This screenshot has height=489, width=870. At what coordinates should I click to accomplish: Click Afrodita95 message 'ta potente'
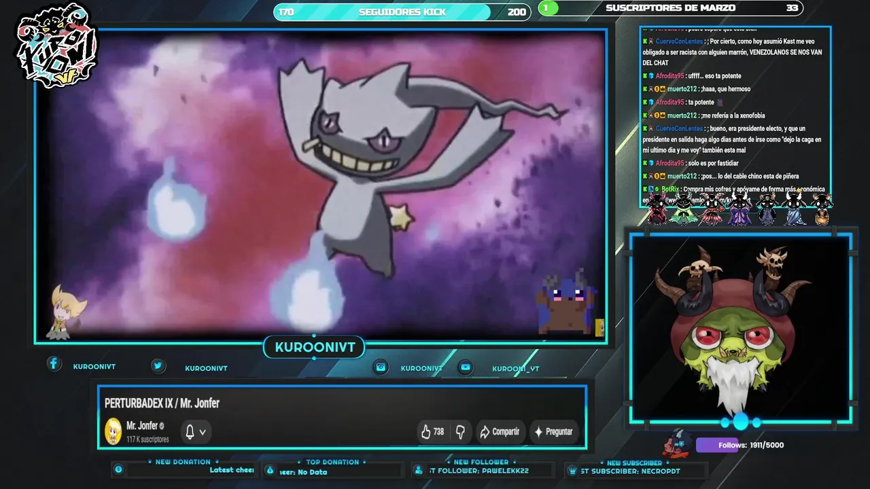(x=683, y=103)
